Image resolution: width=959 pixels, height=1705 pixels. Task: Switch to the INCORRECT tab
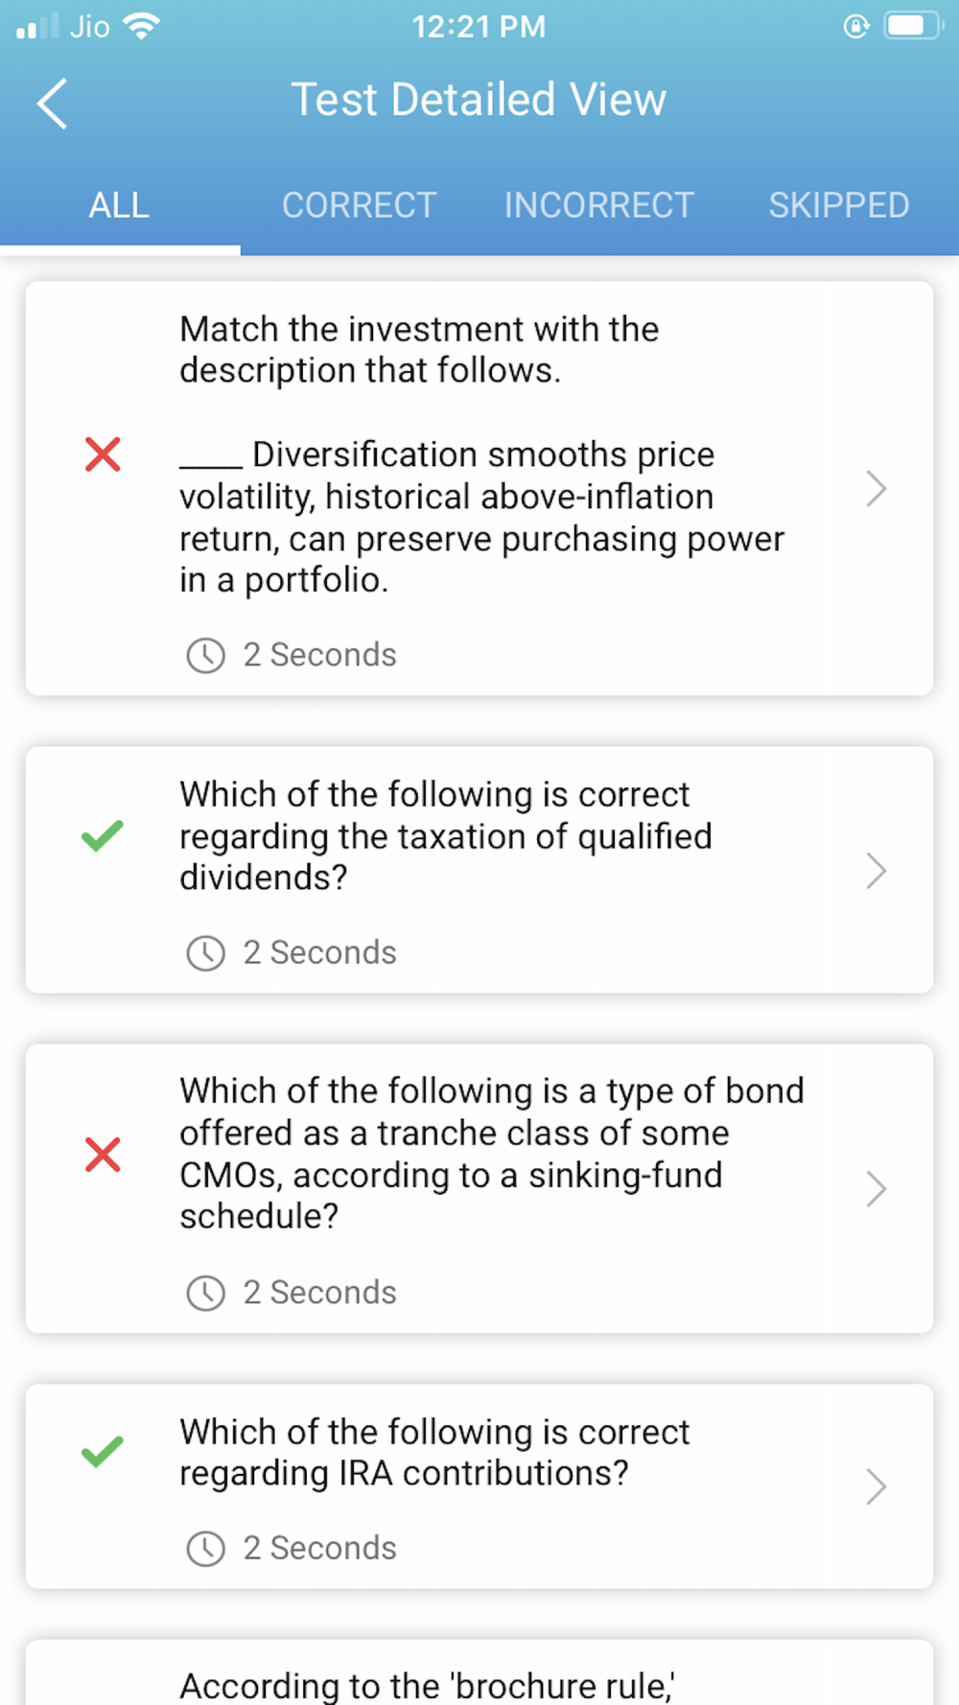(599, 205)
